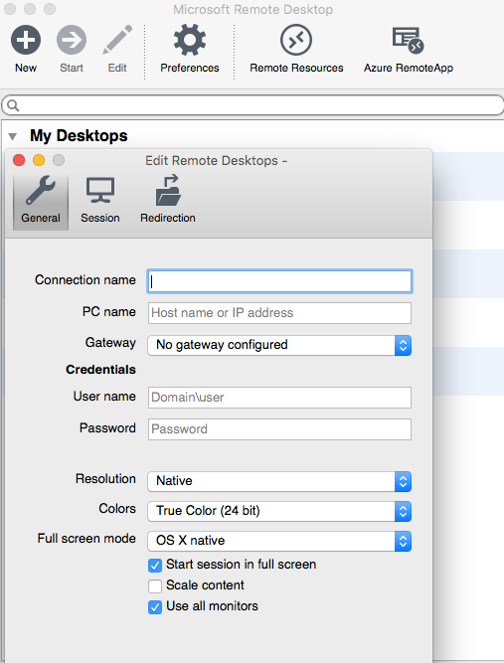
Task: Open the Gateway dropdown
Action: [279, 345]
